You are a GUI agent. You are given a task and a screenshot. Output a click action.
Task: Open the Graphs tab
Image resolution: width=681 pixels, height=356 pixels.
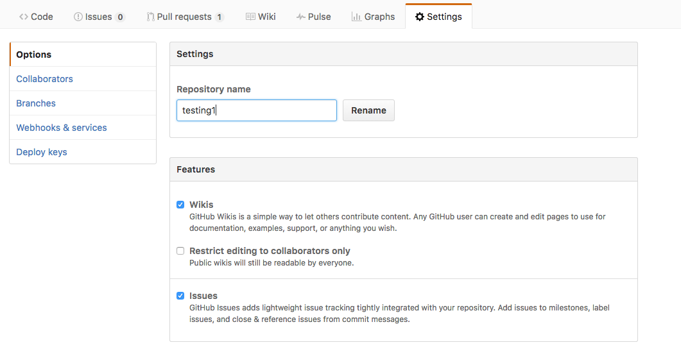pyautogui.click(x=374, y=17)
